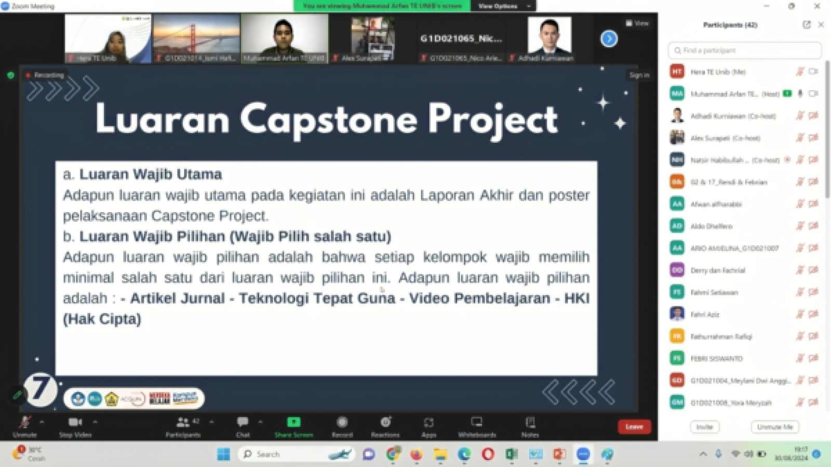This screenshot has width=831, height=467.
Task: Click the green Share Screen button
Action: [293, 426]
